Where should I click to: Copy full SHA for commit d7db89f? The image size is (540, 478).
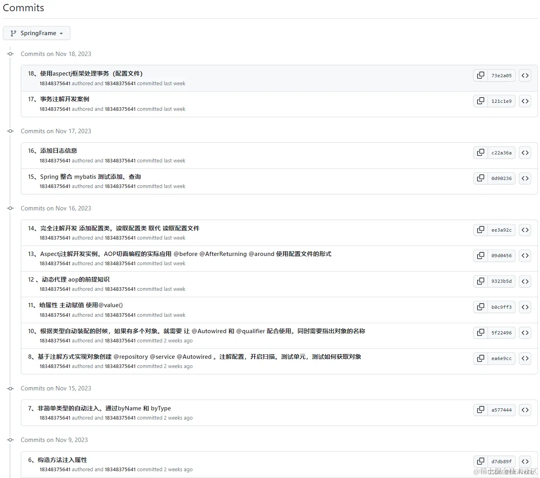point(480,461)
